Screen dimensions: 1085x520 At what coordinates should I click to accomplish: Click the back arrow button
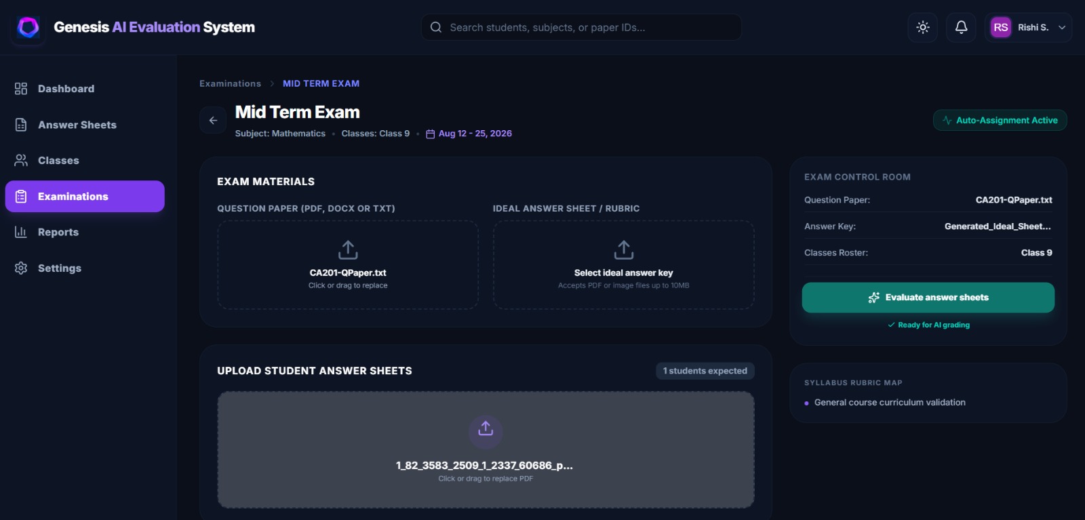click(213, 120)
